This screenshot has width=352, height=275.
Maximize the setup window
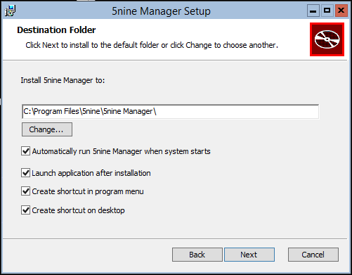tap(327, 11)
